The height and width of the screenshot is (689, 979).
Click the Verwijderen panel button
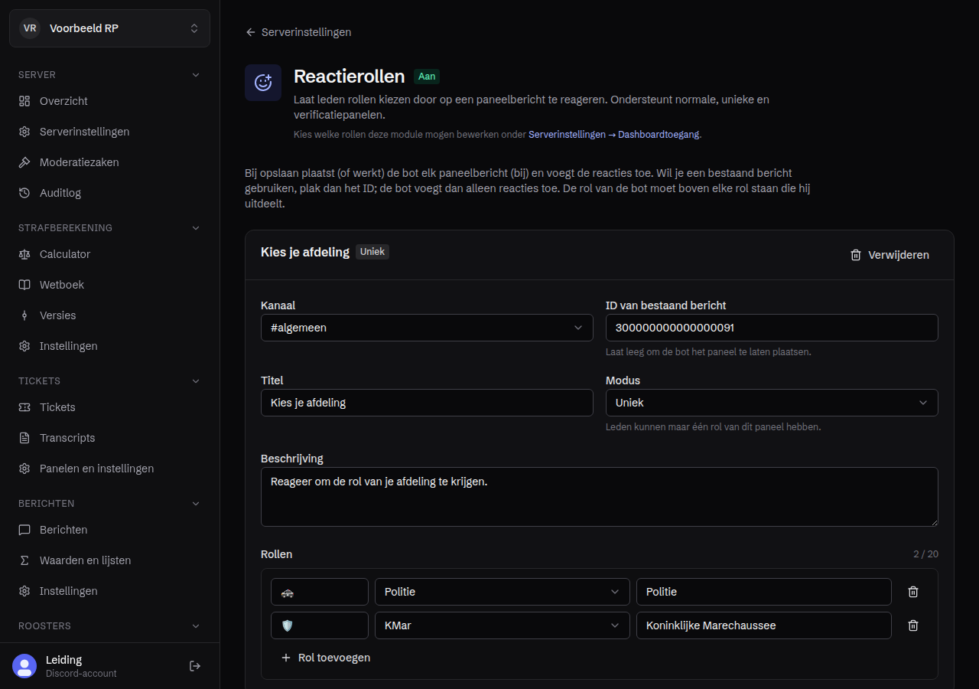point(890,255)
